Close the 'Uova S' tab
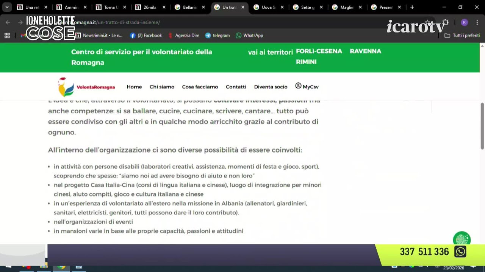 click(x=282, y=7)
